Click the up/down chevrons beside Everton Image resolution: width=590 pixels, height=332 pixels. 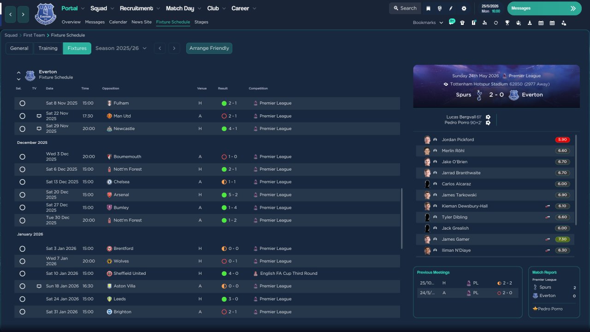click(19, 76)
